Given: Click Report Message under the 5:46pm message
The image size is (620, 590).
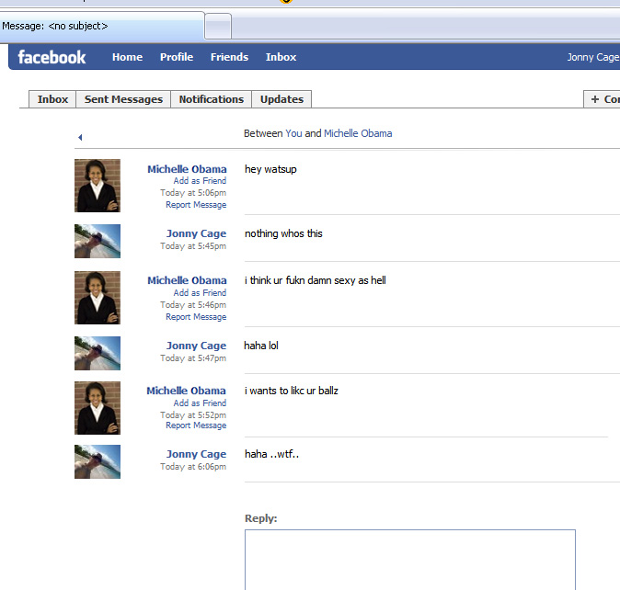Looking at the screenshot, I should click(195, 317).
